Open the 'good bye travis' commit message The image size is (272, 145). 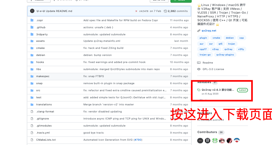(93, 133)
